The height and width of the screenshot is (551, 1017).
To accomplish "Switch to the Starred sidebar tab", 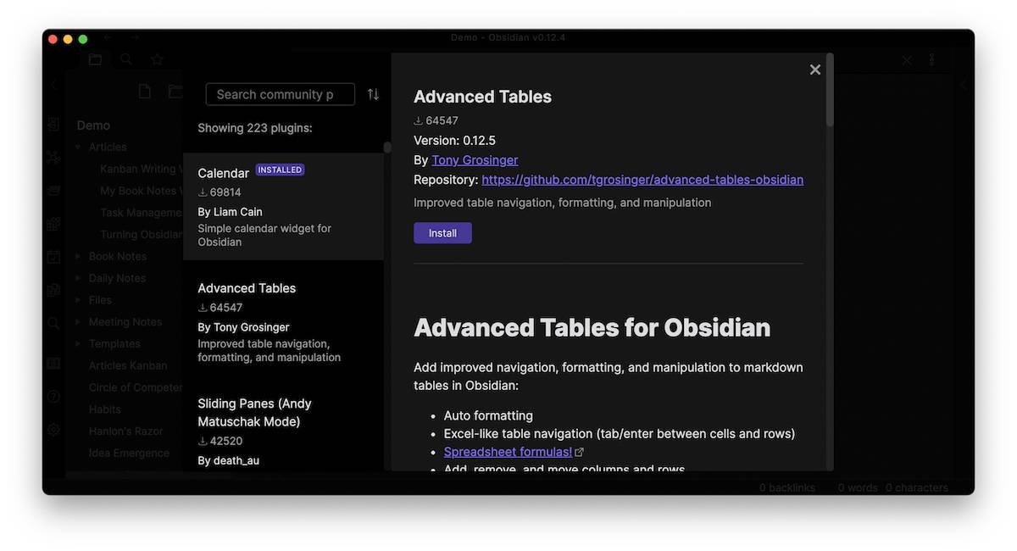I will 157,59.
